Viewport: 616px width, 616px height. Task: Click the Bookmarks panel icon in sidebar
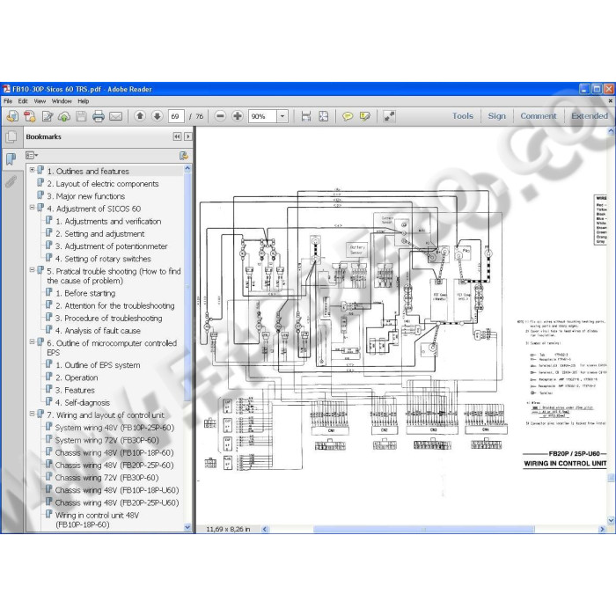click(x=11, y=159)
